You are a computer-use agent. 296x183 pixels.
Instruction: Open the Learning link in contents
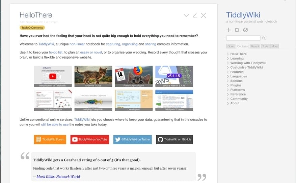coord(237,59)
